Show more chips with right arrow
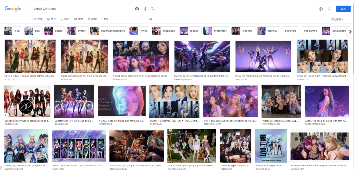Screen dimensions: 354x170 tap(350, 31)
